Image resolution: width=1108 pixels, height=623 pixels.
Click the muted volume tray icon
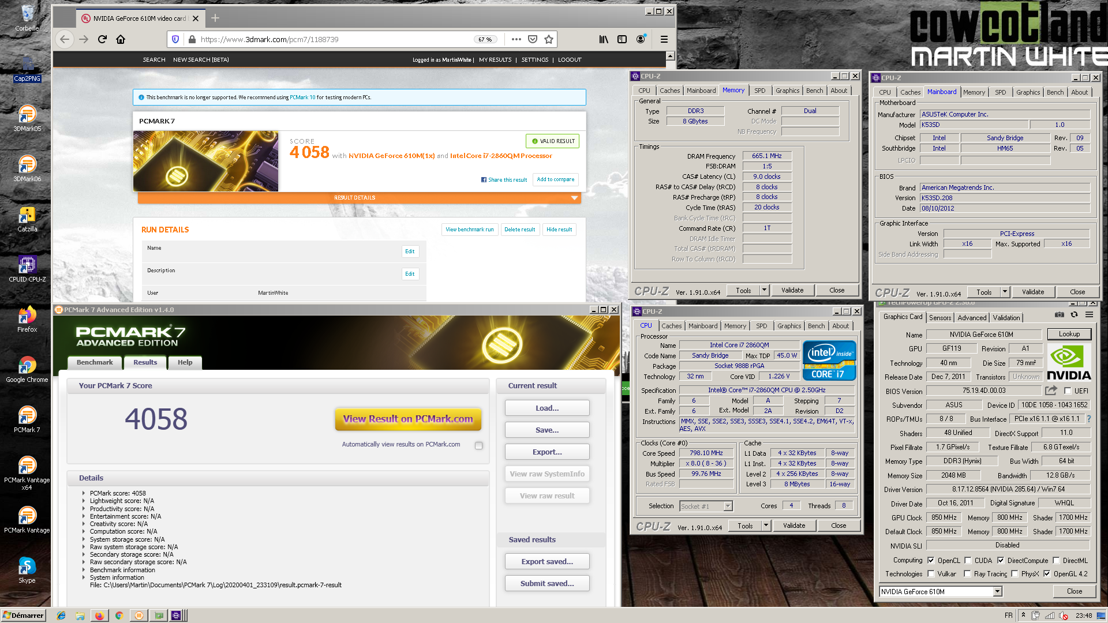click(x=1064, y=616)
